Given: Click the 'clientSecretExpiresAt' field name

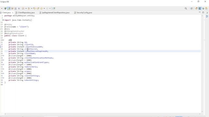Looking at the screenshot, I should [36, 51].
